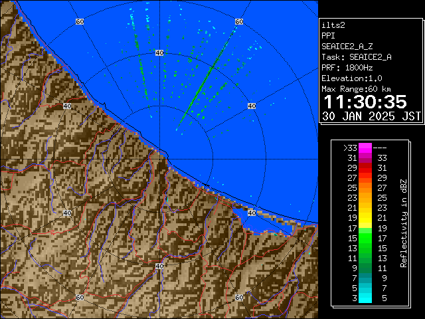Click the 'PPI' scan type label
This screenshot has height=319, width=425.
tap(328, 36)
